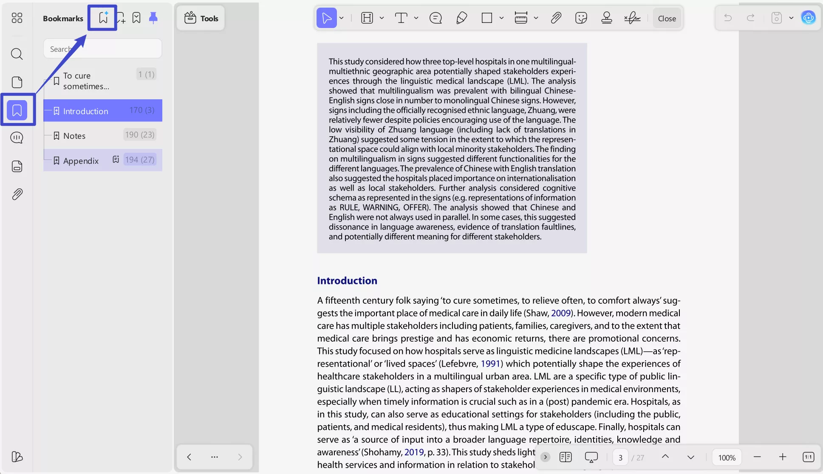Click the signature tool icon
Viewport: 823px width, 474px height.
pyautogui.click(x=632, y=18)
